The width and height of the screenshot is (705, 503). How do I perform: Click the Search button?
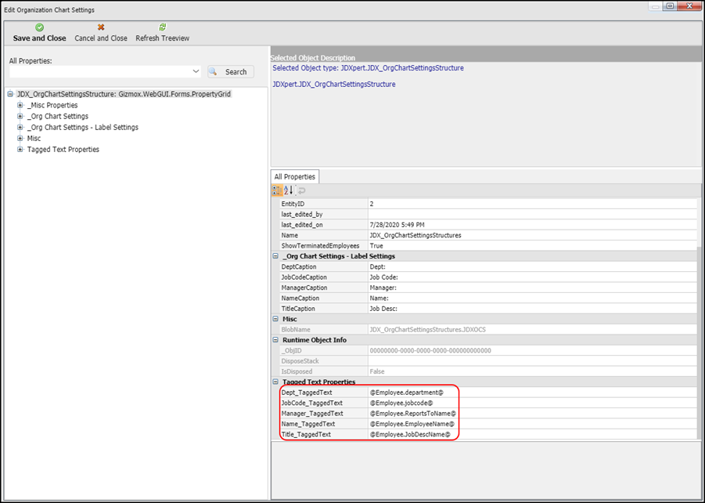[231, 72]
